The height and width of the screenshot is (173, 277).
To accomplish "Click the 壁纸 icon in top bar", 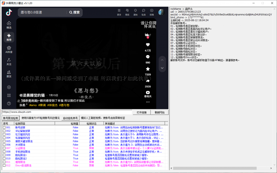I will coord(127,12).
